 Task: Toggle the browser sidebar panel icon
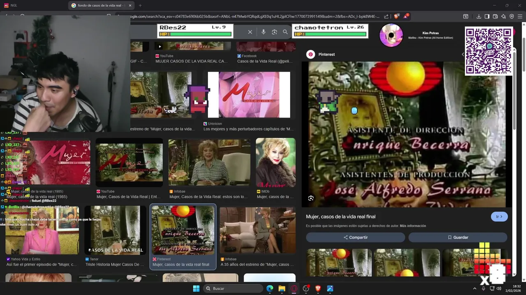[x=487, y=16]
